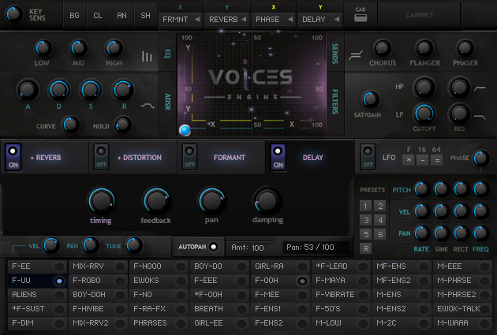497x335 pixels.
Task: Select the SH mode button
Action: pyautogui.click(x=145, y=16)
